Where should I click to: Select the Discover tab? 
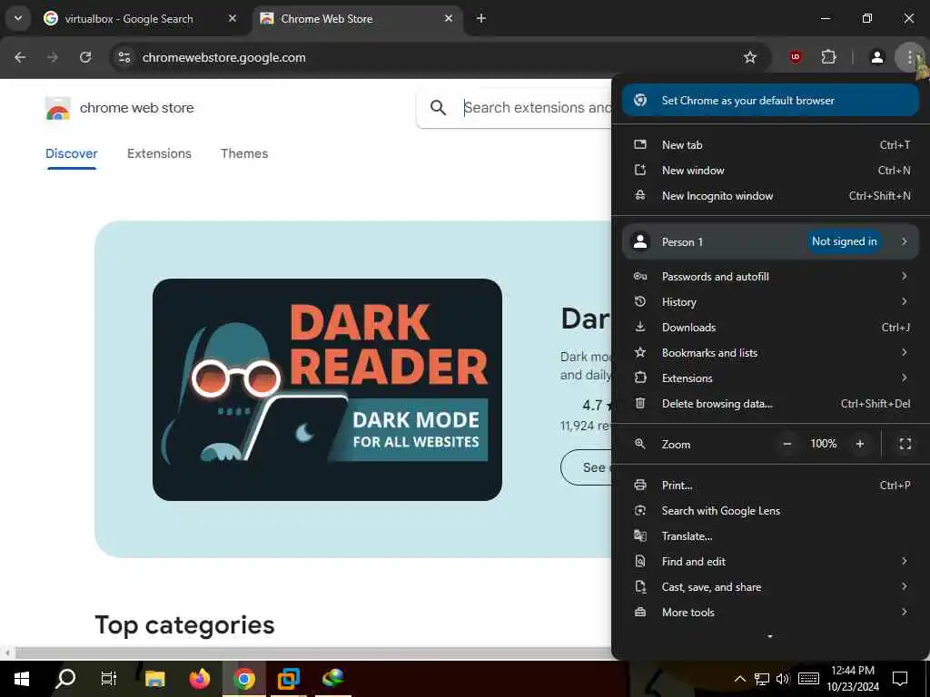pyautogui.click(x=71, y=153)
